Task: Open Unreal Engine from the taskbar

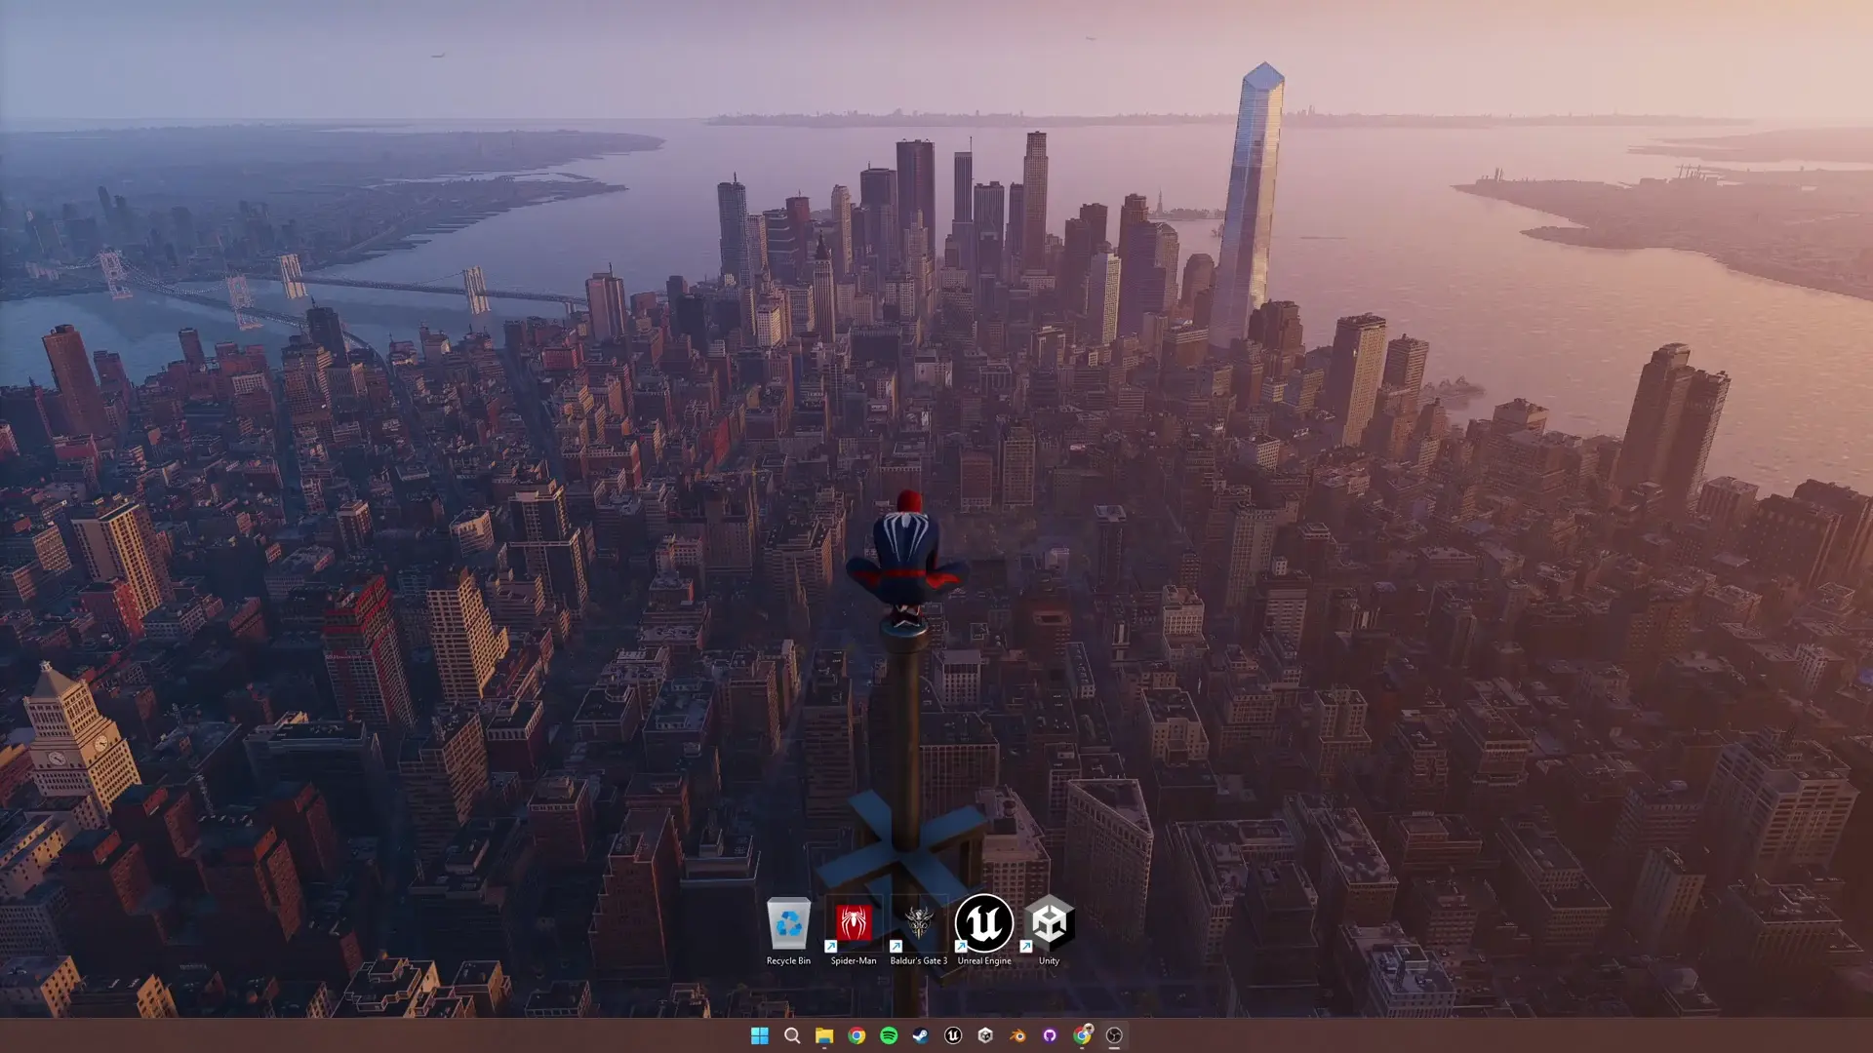Action: pyautogui.click(x=952, y=1036)
